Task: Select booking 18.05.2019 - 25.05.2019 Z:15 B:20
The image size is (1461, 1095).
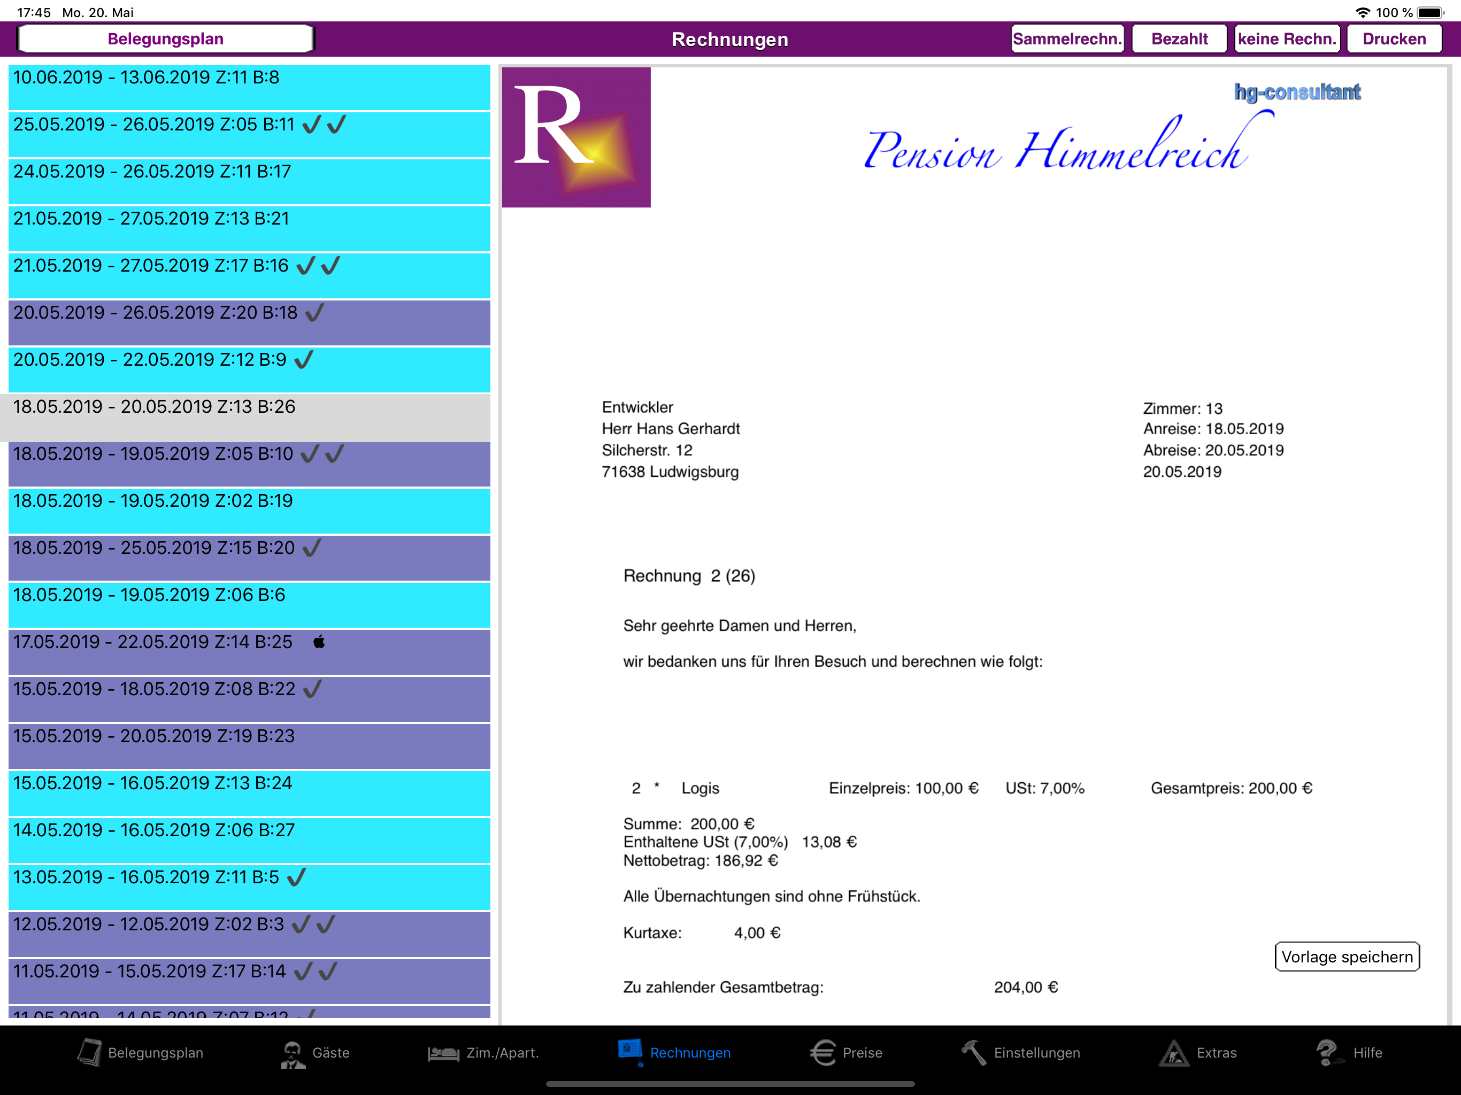Action: (249, 558)
